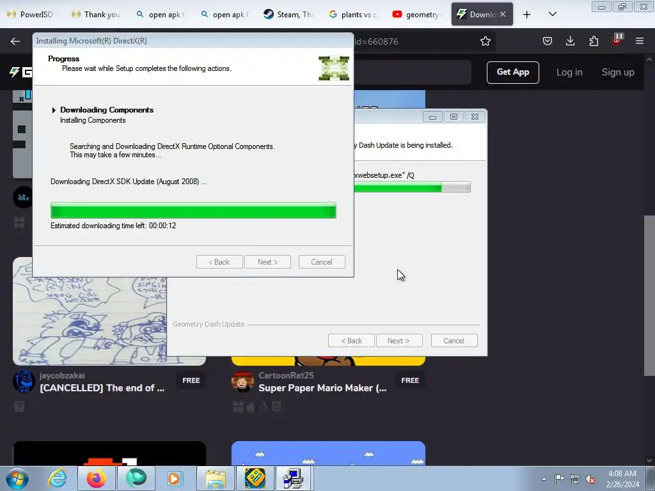Screen dimensions: 655x491
Task: Switch to the Steam browser tab
Action: tap(288, 14)
